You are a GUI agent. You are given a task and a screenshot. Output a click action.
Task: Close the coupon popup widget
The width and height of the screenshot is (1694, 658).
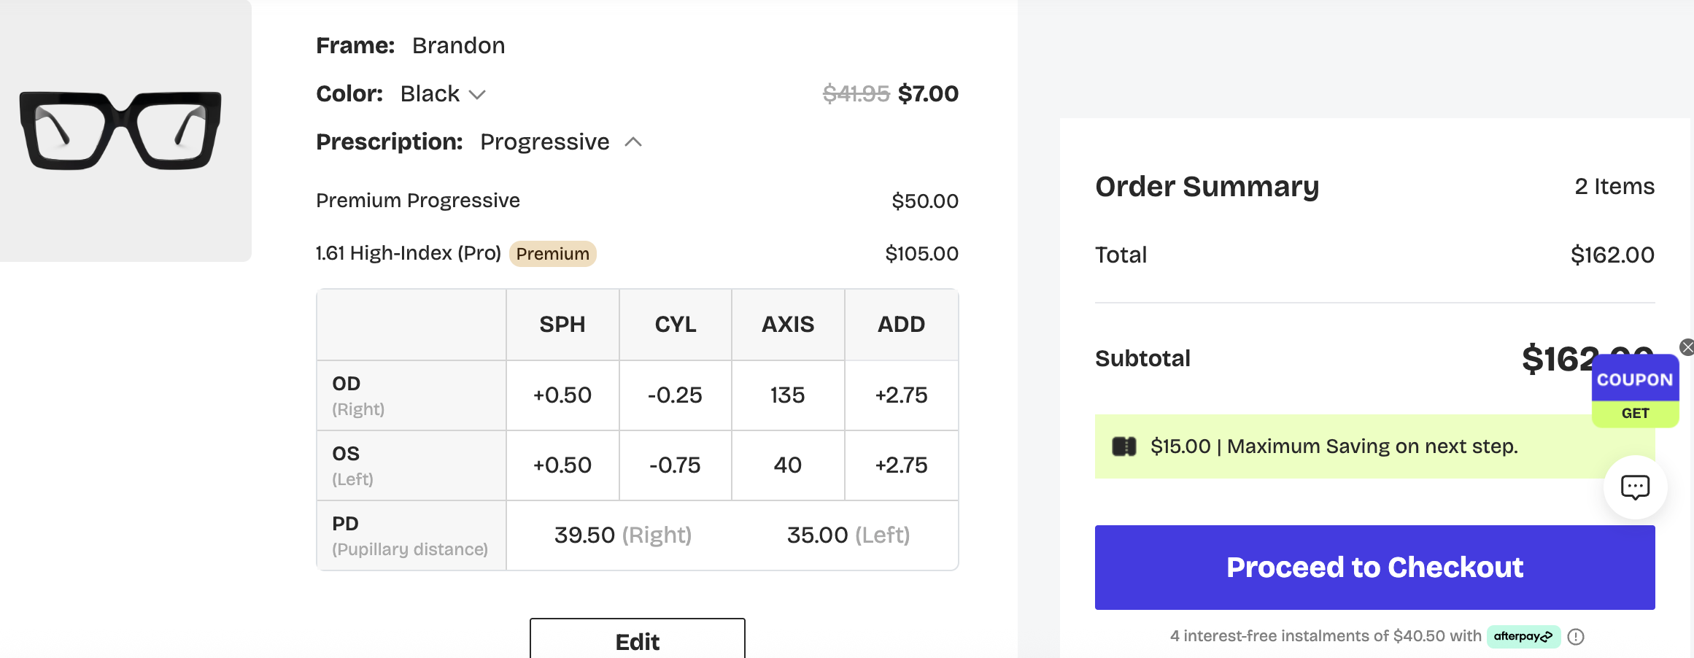pos(1687,347)
